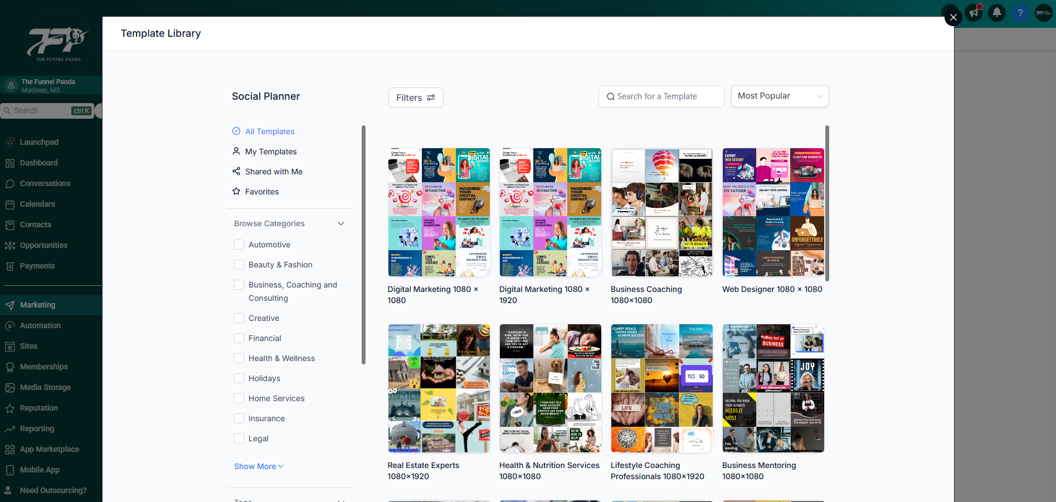Enable the Health & Wellness checkbox
Viewport: 1056px width, 502px height.
point(239,358)
